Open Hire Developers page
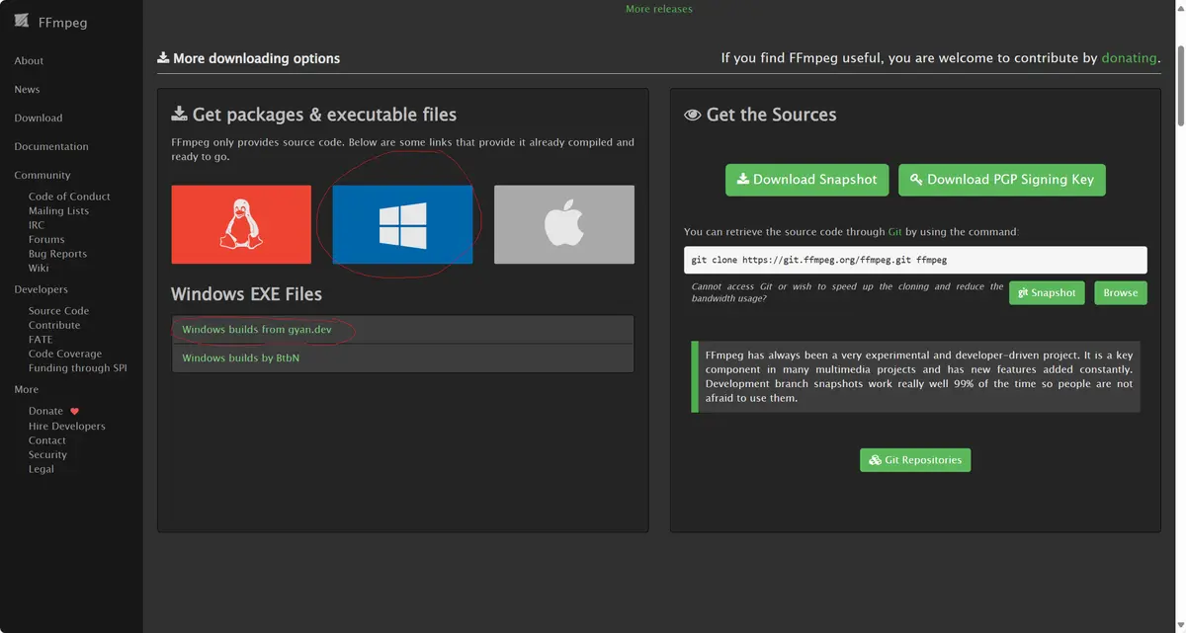Viewport: 1186px width, 633px height. tap(67, 427)
